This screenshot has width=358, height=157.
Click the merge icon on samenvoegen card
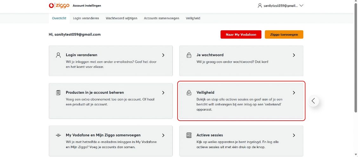tap(58, 135)
